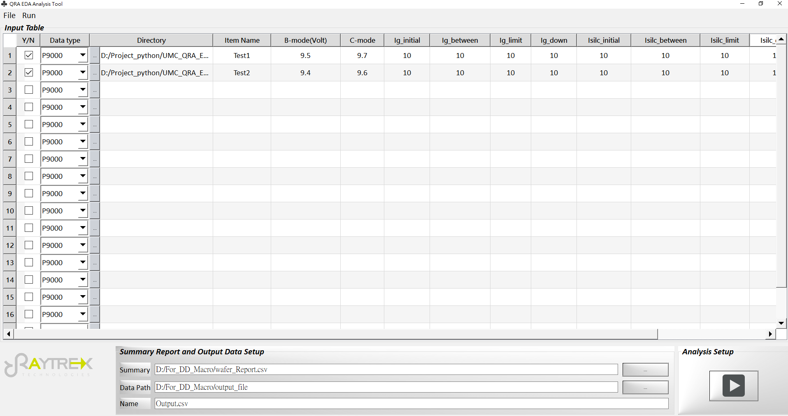
Task: Check the Y/N box in row 7
Action: [29, 159]
